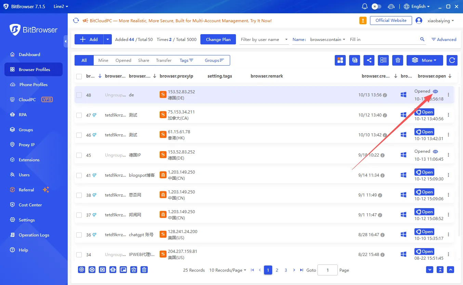Open the Official Website link

click(391, 21)
